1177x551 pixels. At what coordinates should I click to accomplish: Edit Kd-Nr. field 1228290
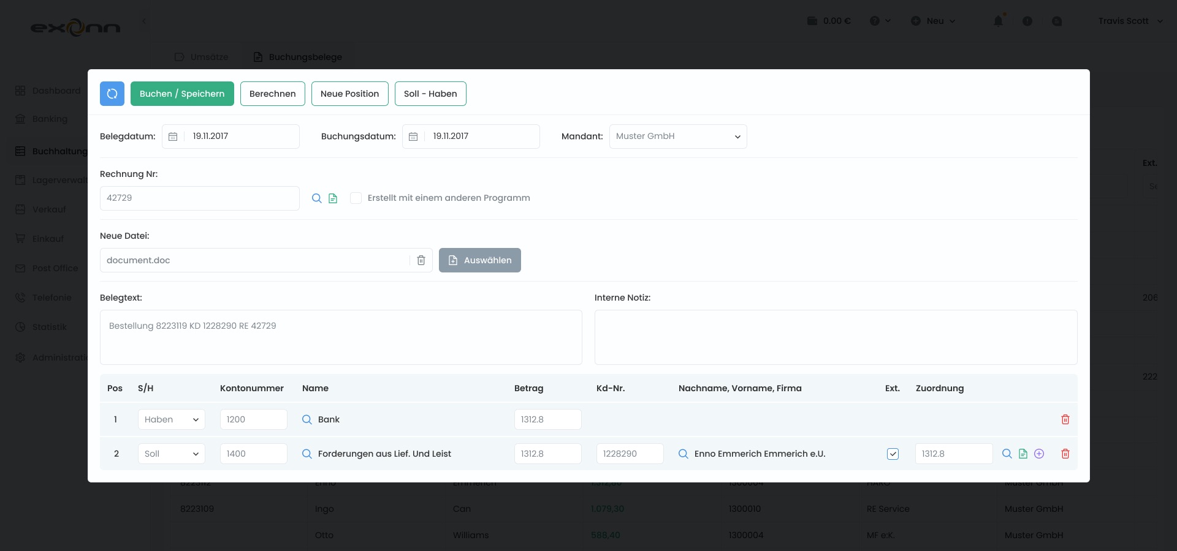630,454
